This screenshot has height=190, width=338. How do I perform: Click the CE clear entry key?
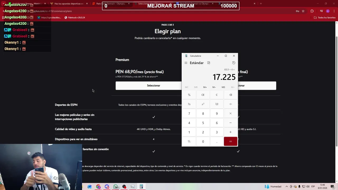(x=203, y=95)
